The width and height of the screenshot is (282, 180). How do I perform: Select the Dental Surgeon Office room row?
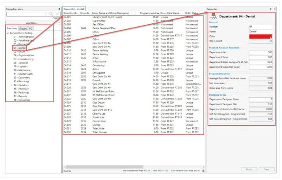click(133, 28)
